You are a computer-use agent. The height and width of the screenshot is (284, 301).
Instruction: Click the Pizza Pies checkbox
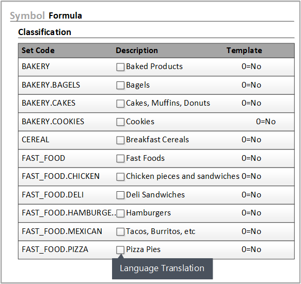pyautogui.click(x=120, y=250)
